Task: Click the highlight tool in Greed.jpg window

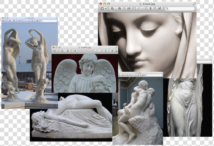Action: [139, 9]
